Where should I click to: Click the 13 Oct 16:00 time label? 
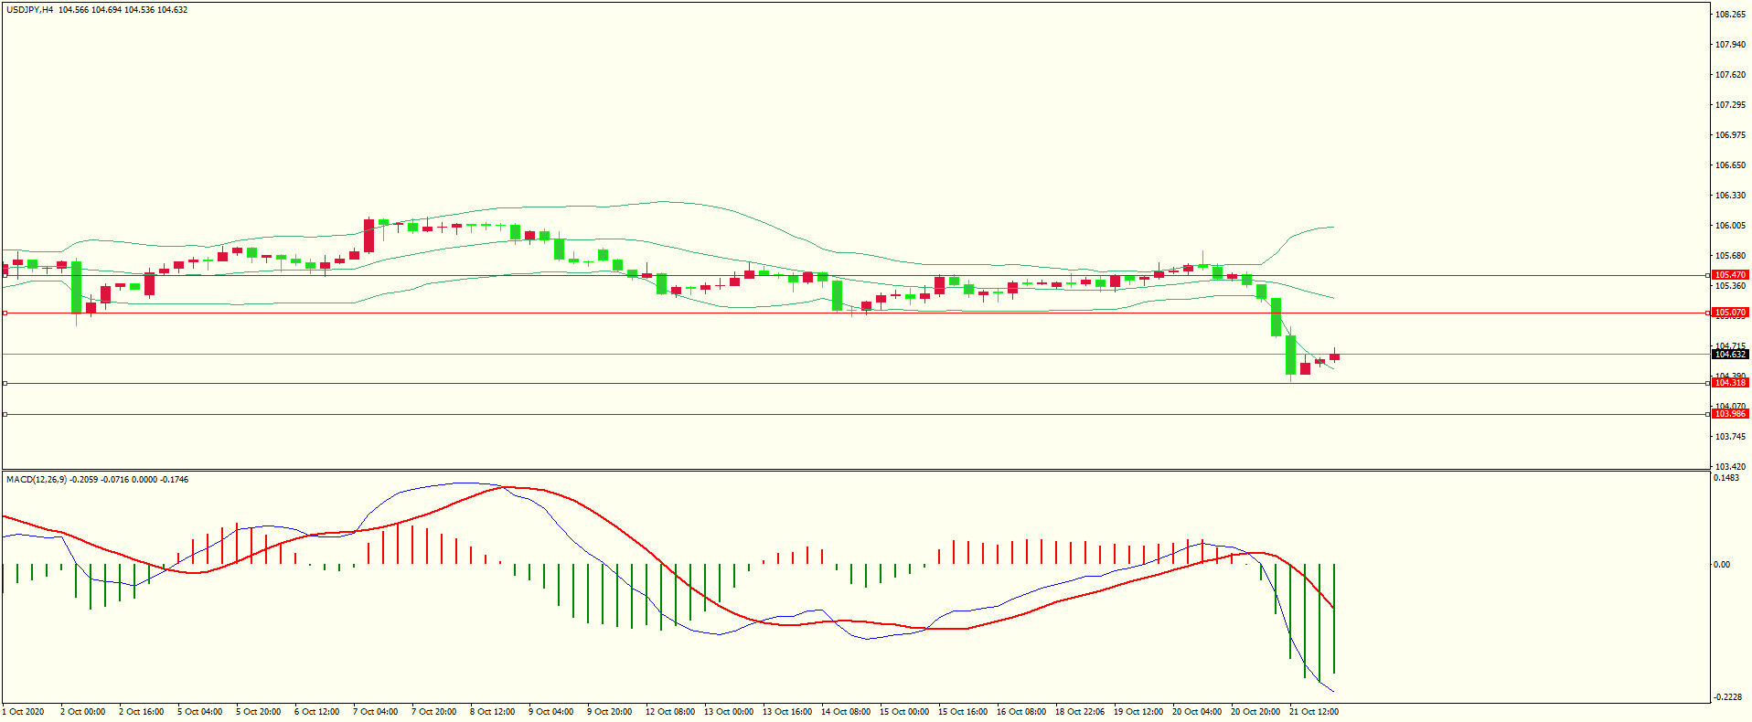click(x=787, y=712)
